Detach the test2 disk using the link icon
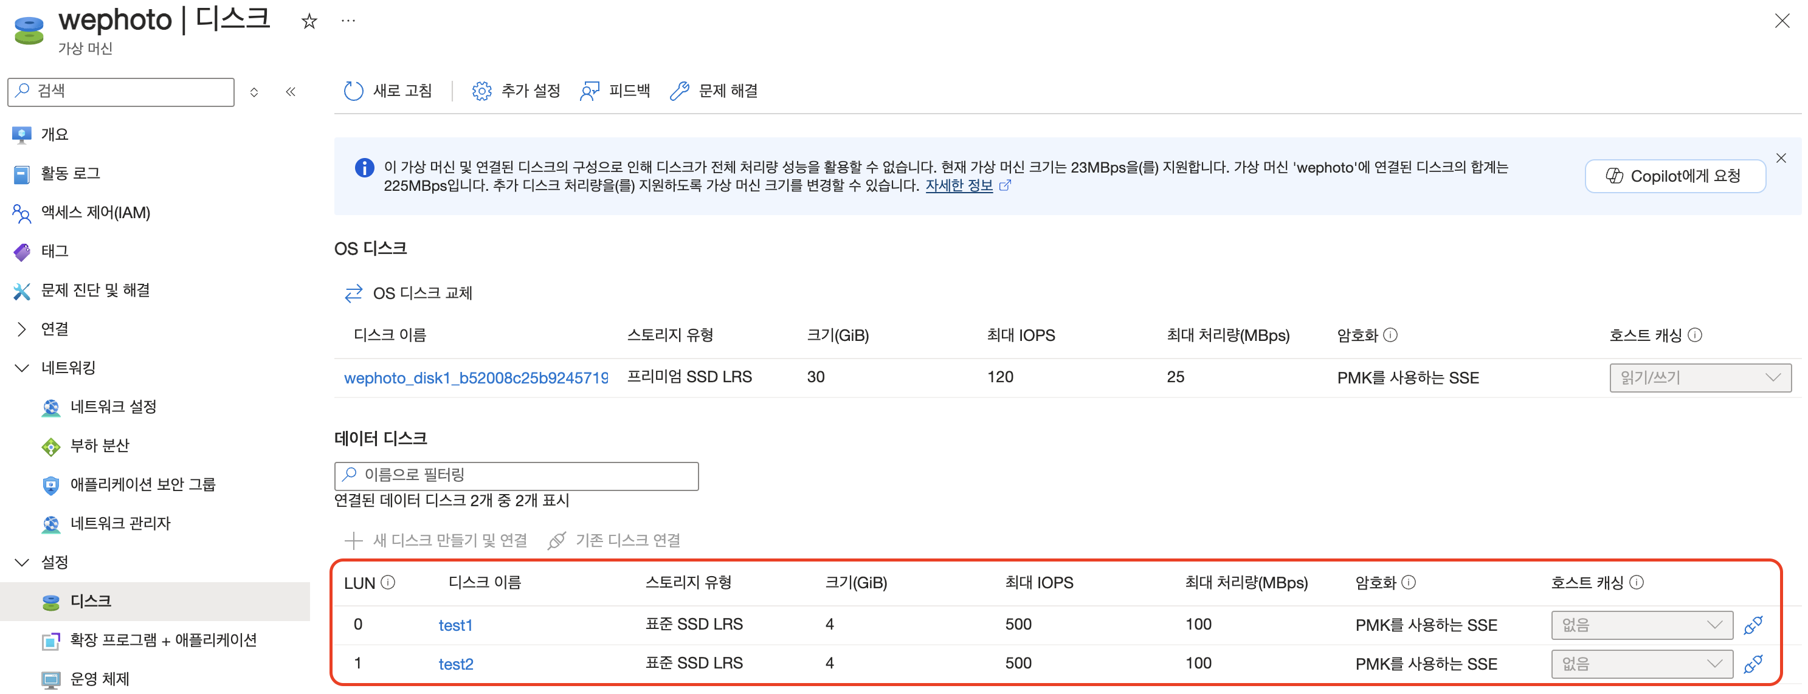The image size is (1808, 694). coord(1753,663)
